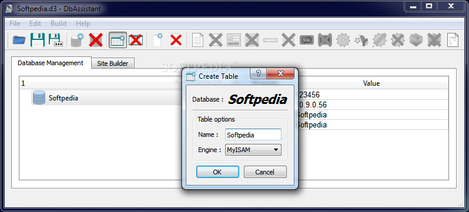Click the grayed gear with slash icon
Image resolution: width=469 pixels, height=212 pixels.
(380, 40)
